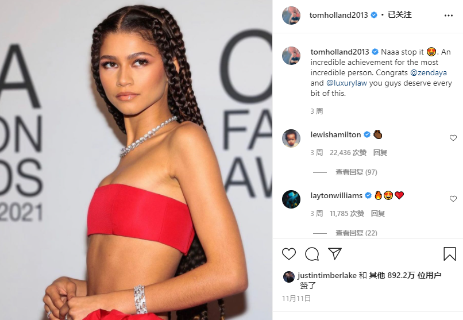View users who liked via 892.2万

pyautogui.click(x=405, y=275)
